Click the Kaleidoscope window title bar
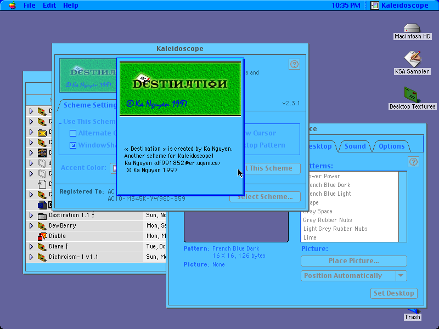Screen dimensions: 439x329 (180, 49)
